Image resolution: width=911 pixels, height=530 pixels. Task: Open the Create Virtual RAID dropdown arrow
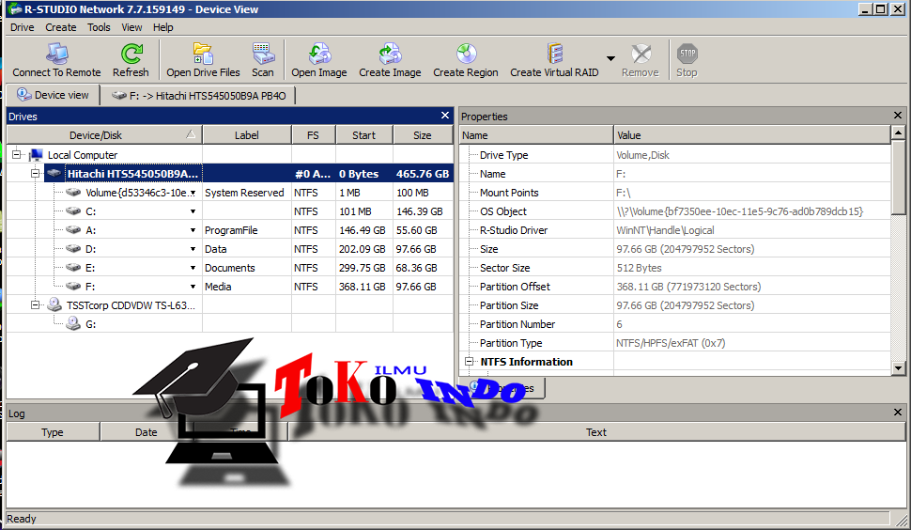click(610, 58)
